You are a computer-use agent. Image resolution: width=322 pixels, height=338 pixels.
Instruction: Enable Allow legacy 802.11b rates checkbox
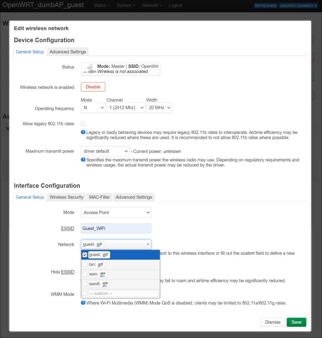pyautogui.click(x=83, y=124)
